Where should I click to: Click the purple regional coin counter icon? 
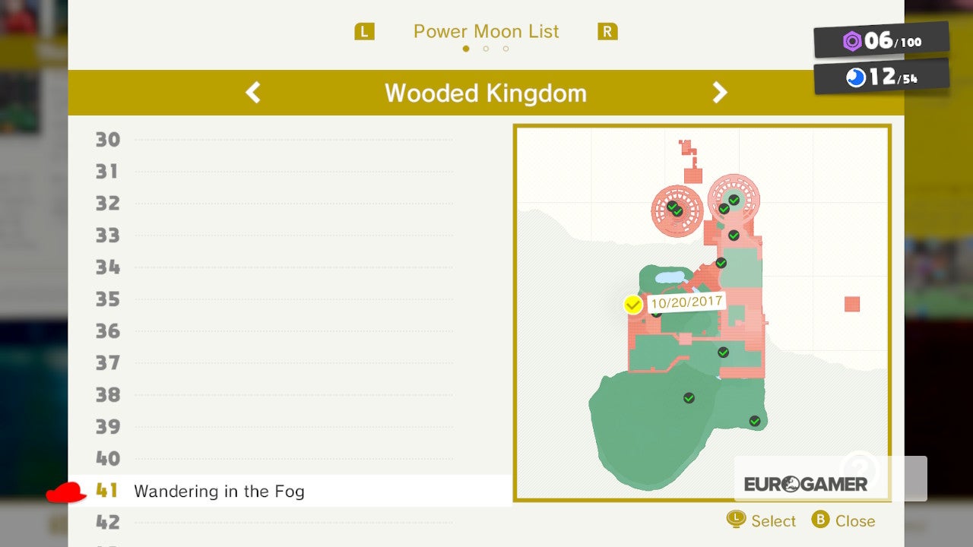click(x=852, y=41)
